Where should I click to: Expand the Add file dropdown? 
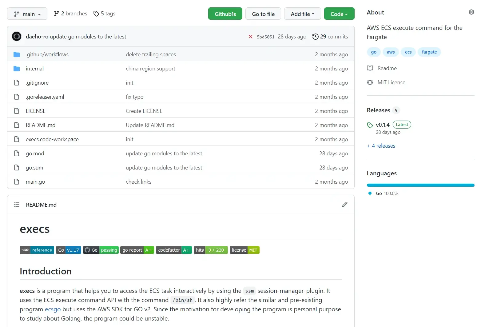click(x=302, y=14)
